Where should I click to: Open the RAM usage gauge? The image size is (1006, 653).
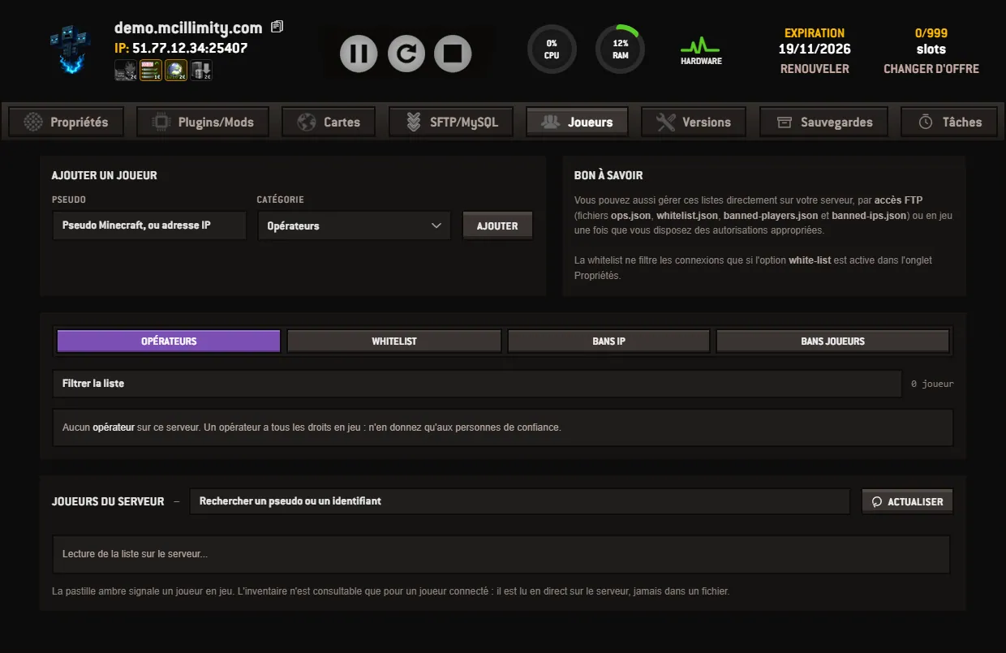(621, 49)
